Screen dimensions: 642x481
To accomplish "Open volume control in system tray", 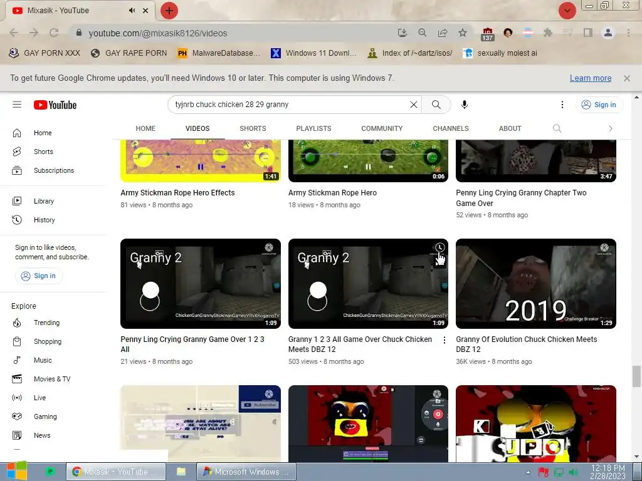I will click(x=573, y=472).
